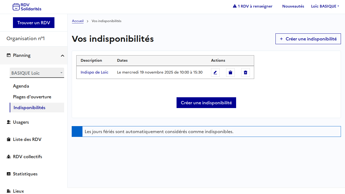The width and height of the screenshot is (345, 194).
Task: Go to Plages d'ouverture
Action: click(32, 97)
